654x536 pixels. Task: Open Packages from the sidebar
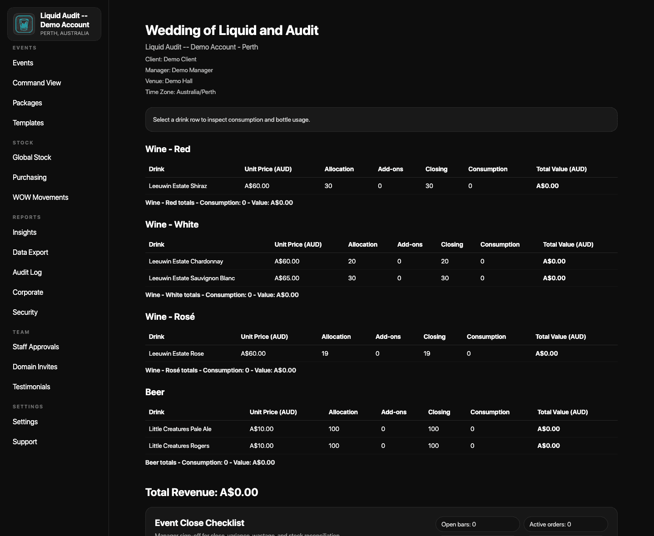point(27,103)
